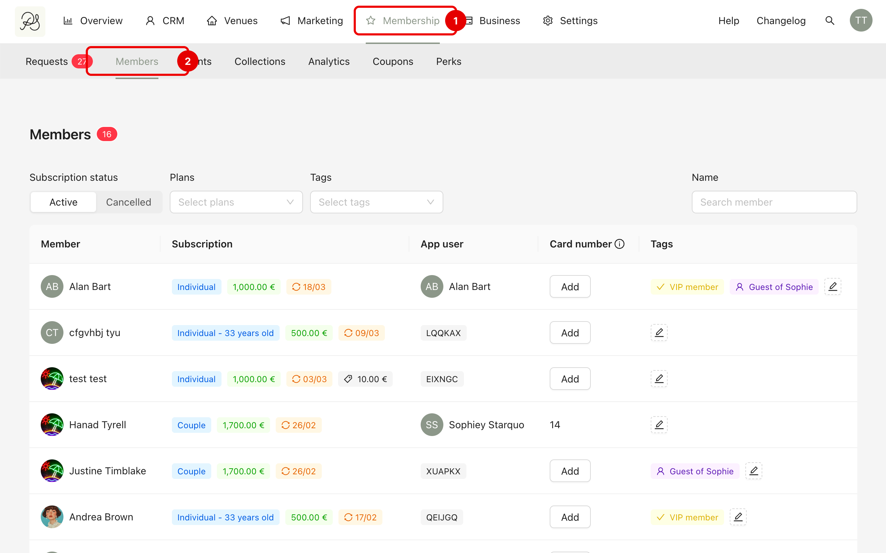Open the Select plans dropdown

click(236, 202)
